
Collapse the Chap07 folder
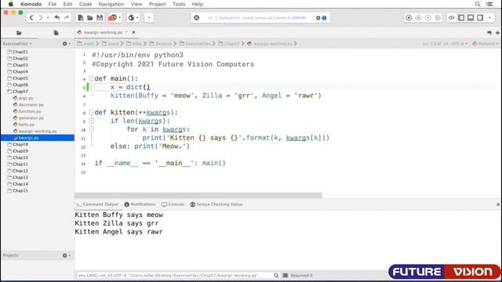[20, 92]
